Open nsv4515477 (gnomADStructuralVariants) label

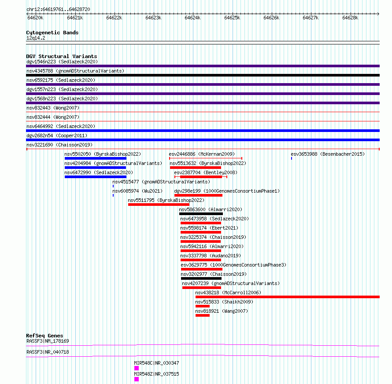point(161,182)
